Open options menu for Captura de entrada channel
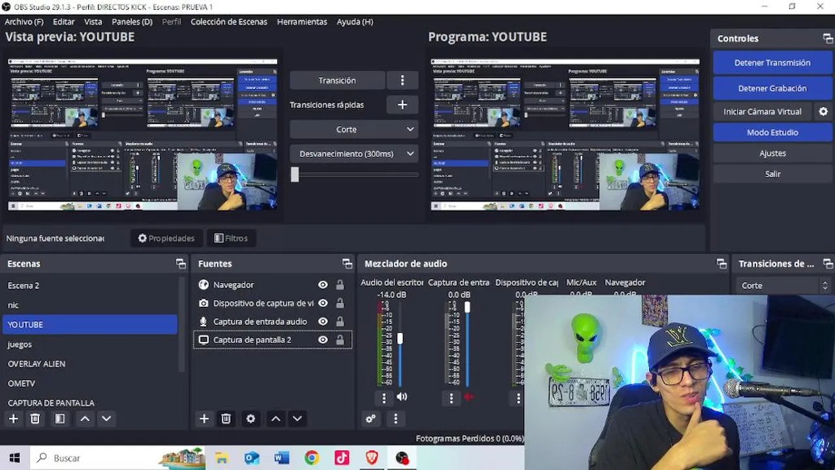835x470 pixels. [451, 398]
